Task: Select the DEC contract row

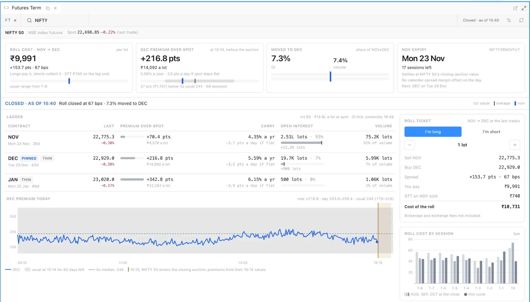Action: click(x=200, y=163)
